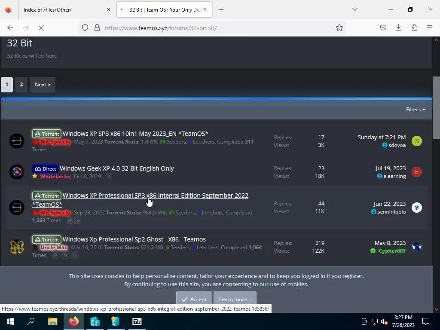The image size is (440, 330).
Task: Open taskbar clock showing 3:27 PM
Action: point(403,321)
